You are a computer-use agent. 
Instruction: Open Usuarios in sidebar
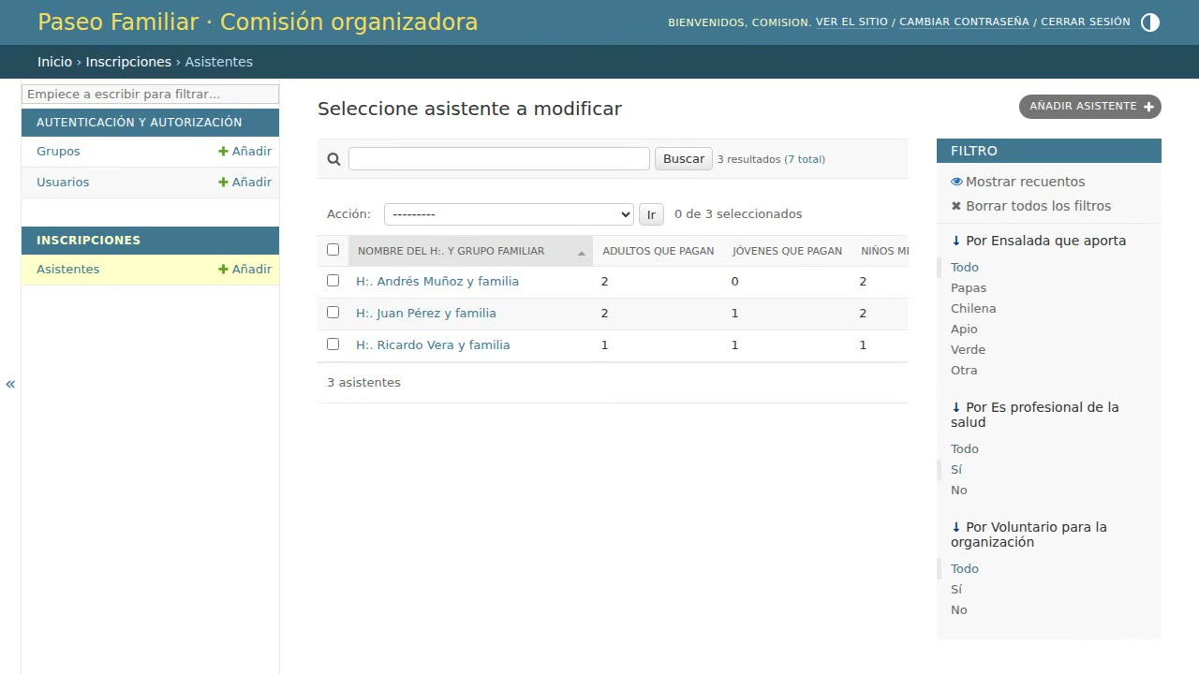coord(63,182)
